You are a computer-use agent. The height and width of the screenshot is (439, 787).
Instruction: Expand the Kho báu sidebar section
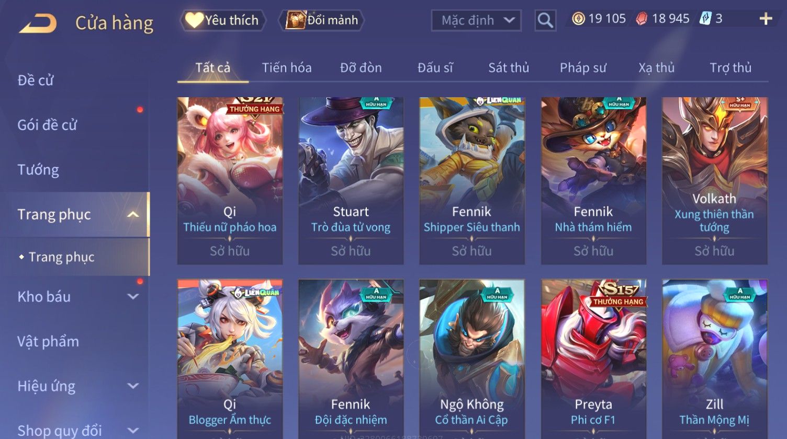[x=133, y=297]
